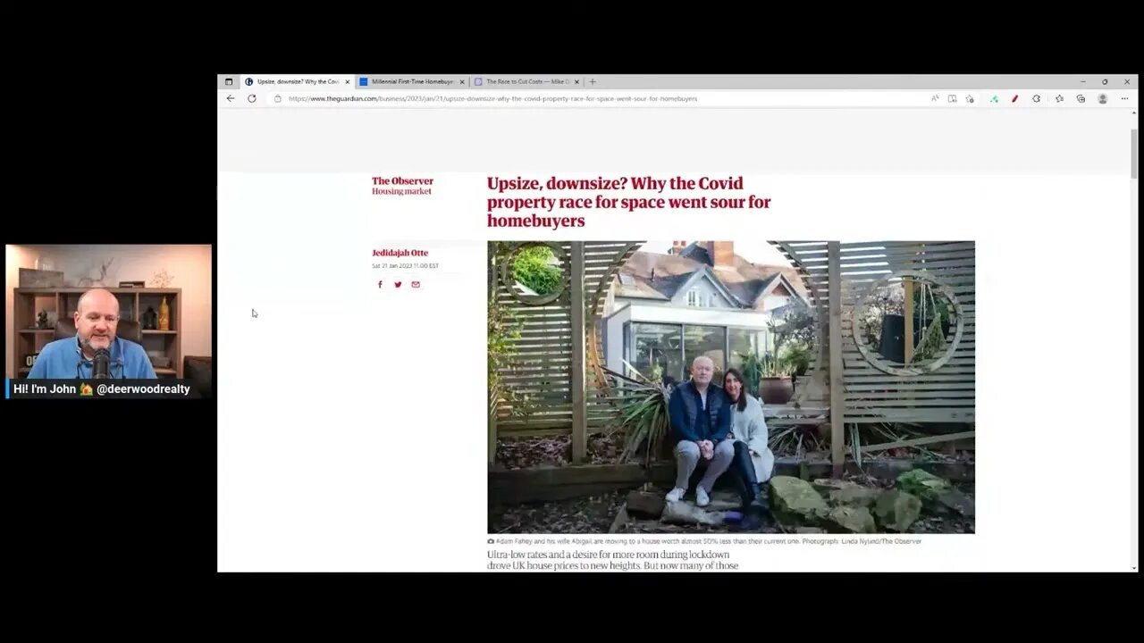
Task: Click the 'Sat 21 Jan 2023' date text
Action: tap(405, 265)
